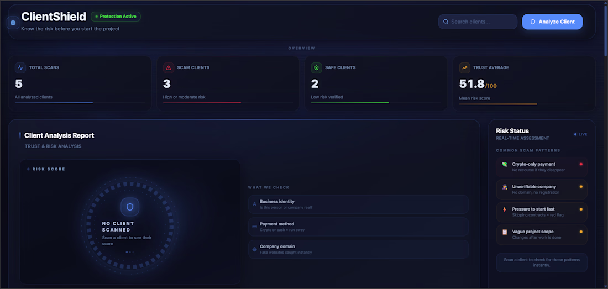Click the 'Low risk verified' caption

pyautogui.click(x=327, y=97)
